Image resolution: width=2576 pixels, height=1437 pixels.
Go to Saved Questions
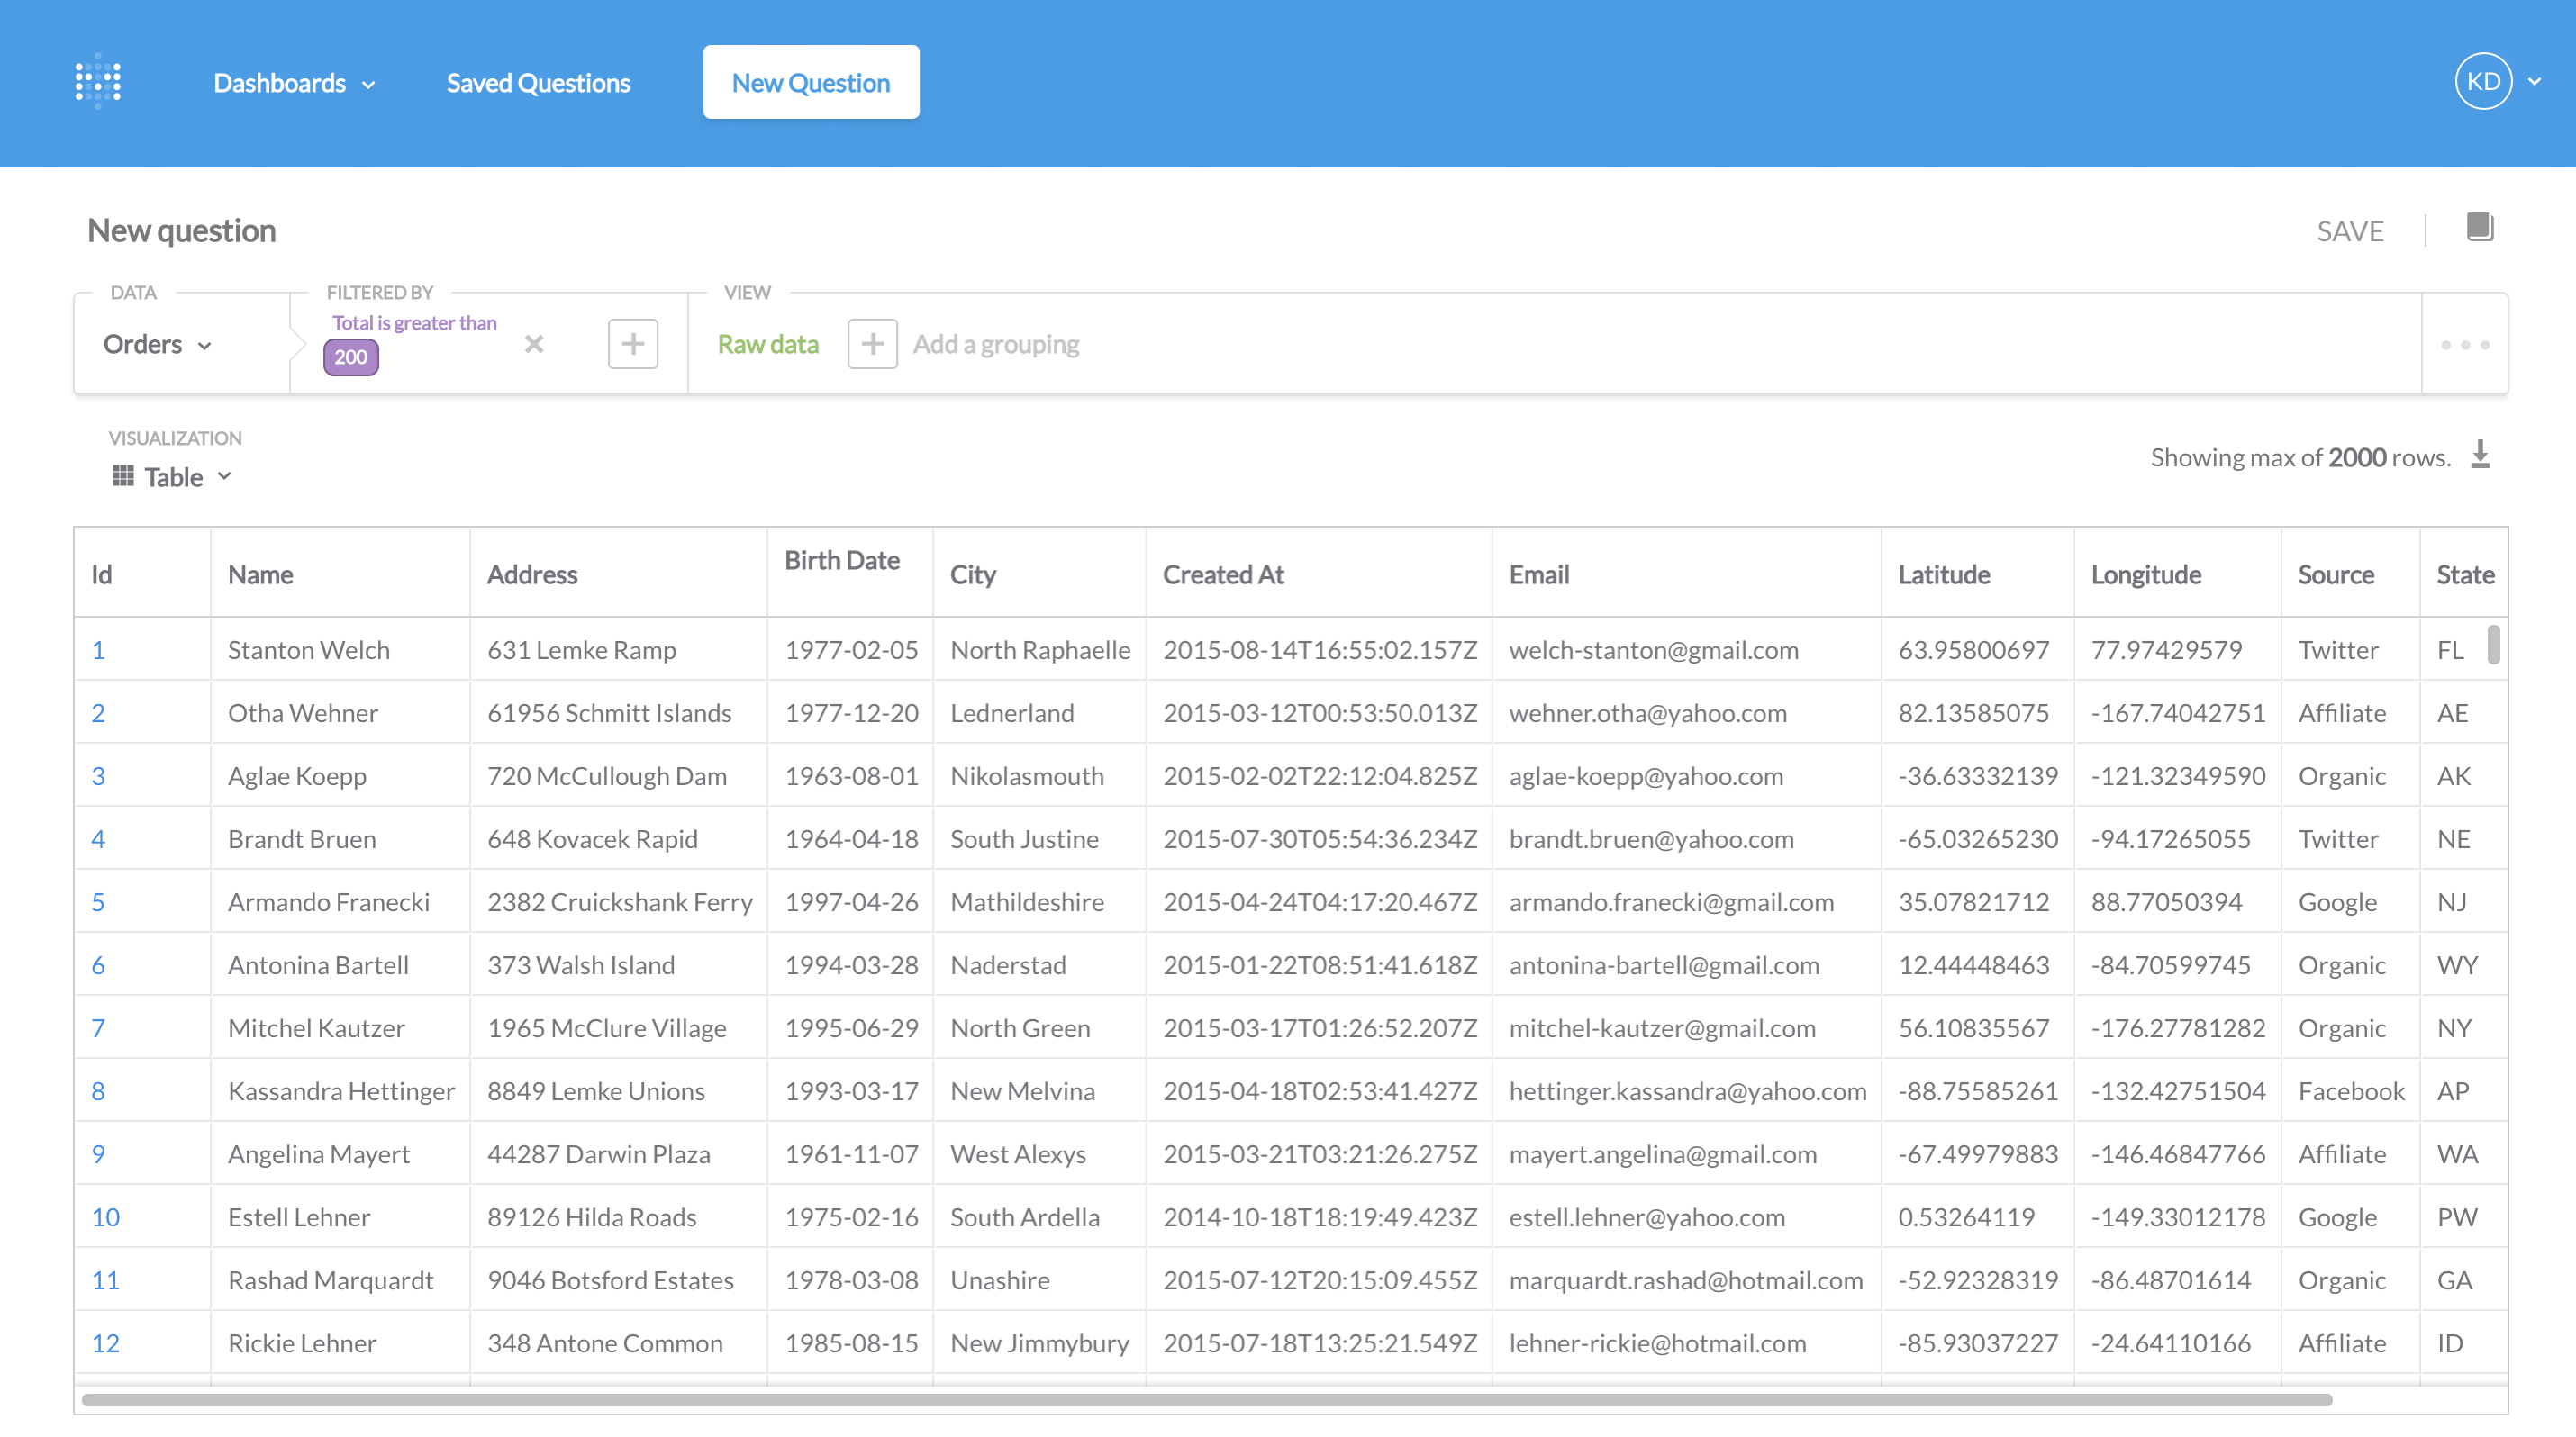click(x=538, y=83)
